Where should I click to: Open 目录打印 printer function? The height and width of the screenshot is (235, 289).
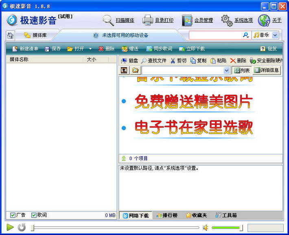pyautogui.click(x=158, y=20)
